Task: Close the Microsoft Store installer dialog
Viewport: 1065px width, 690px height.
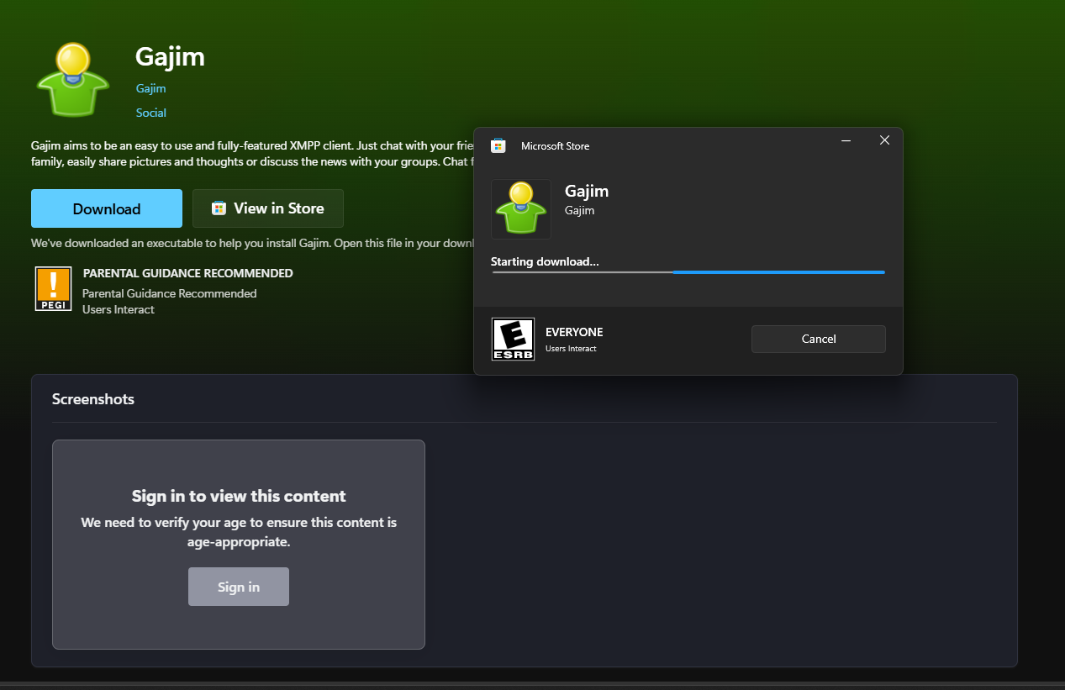Action: pos(884,140)
